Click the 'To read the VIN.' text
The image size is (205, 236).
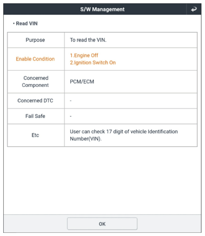(x=88, y=40)
